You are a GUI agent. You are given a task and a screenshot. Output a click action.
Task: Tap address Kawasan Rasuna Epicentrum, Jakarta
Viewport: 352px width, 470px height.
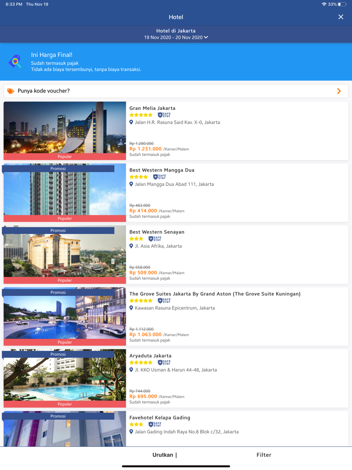point(174,308)
